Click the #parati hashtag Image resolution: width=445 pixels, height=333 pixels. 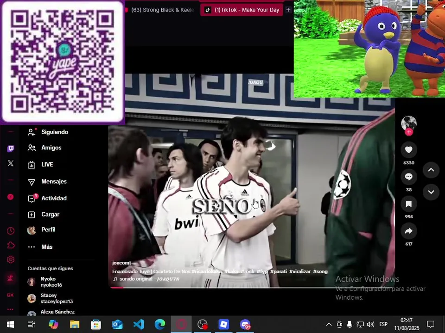point(279,271)
